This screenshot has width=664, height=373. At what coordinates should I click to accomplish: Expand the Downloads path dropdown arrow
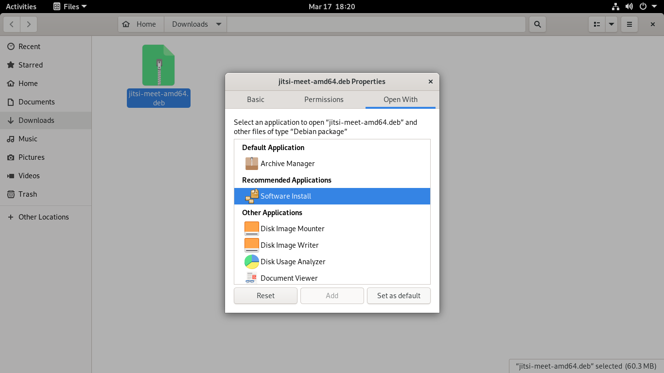point(219,24)
